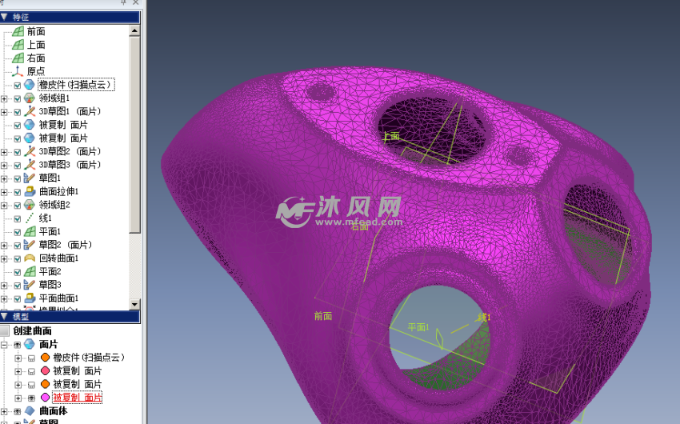The image size is (680, 424).
Task: Select 橡皮件 (扫描点云) in feature tree
Action: 76,85
